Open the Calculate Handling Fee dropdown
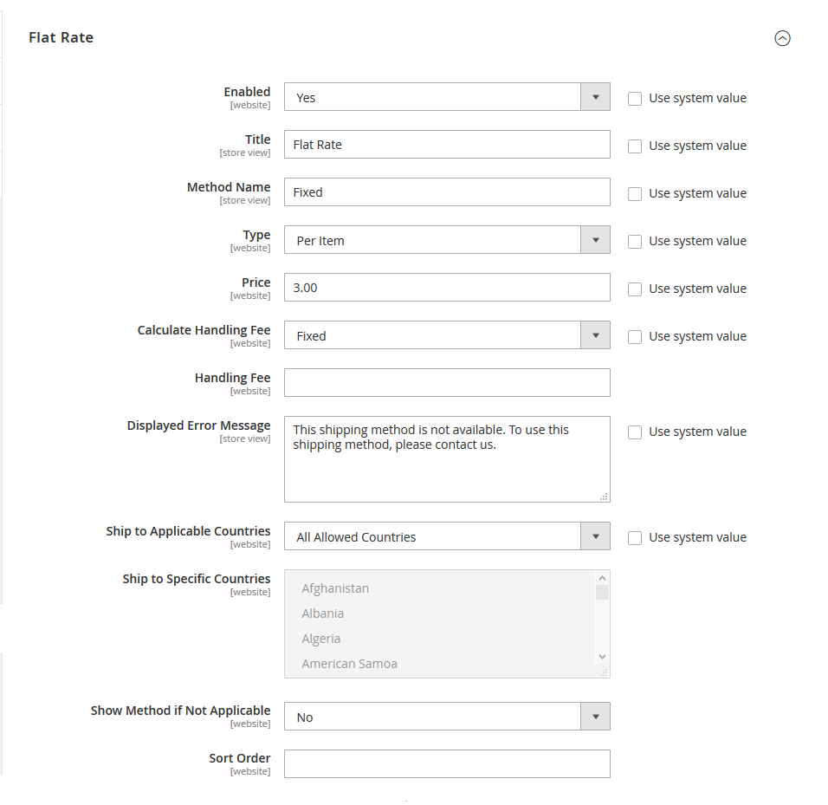 (x=595, y=334)
